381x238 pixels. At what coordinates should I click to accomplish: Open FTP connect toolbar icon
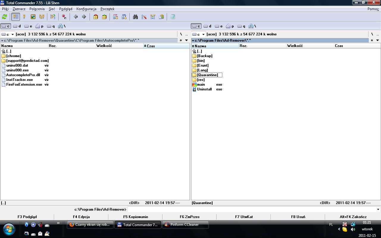115,17
